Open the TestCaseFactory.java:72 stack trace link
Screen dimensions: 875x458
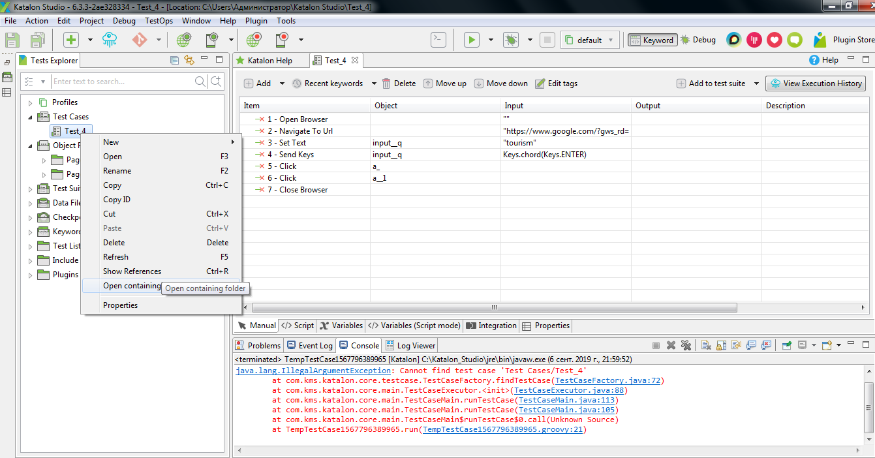pos(607,380)
